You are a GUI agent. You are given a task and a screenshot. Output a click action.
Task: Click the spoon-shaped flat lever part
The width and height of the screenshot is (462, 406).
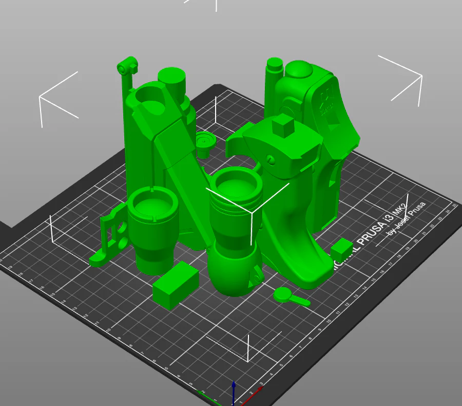tap(290, 297)
